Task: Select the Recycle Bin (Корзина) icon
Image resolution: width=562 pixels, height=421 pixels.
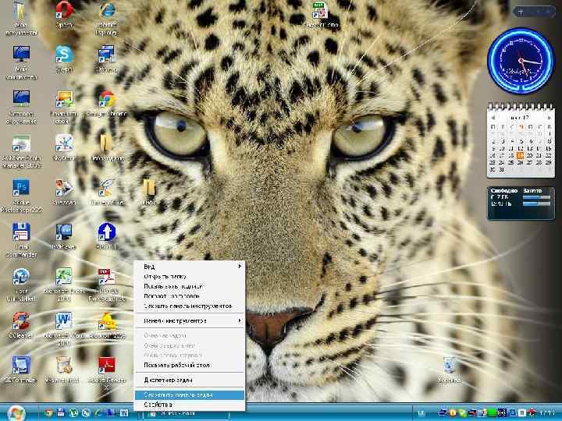Action: [449, 370]
